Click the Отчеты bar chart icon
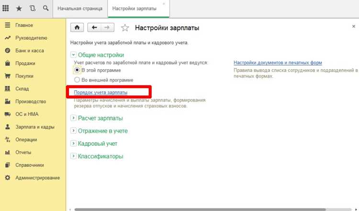Image resolution: width=359 pixels, height=211 pixels. 8,152
